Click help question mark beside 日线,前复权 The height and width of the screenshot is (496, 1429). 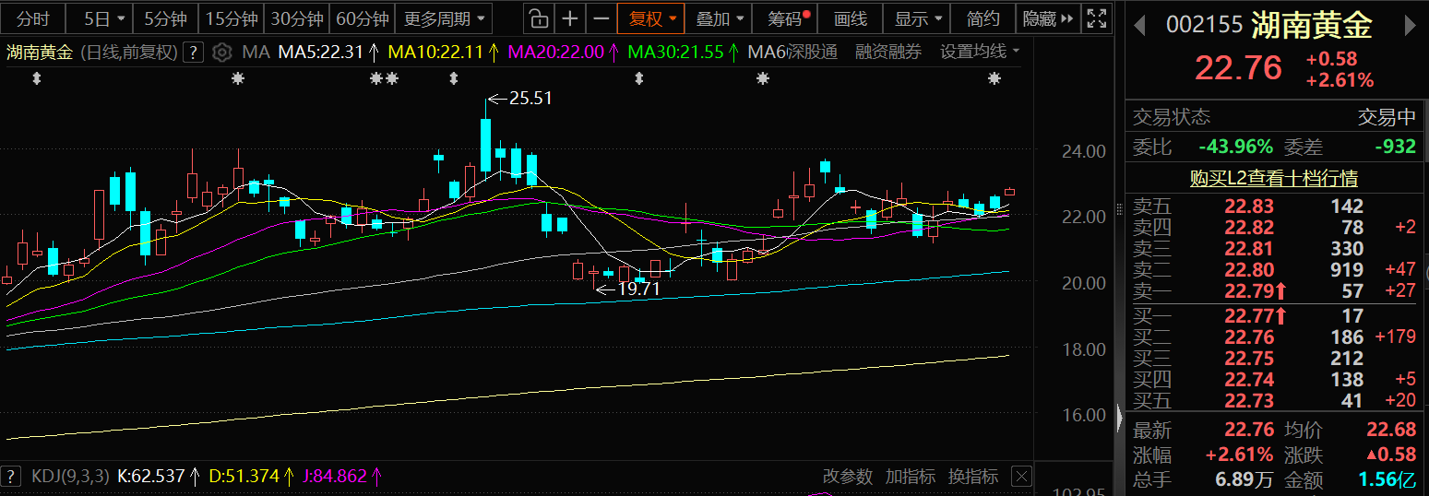click(193, 53)
